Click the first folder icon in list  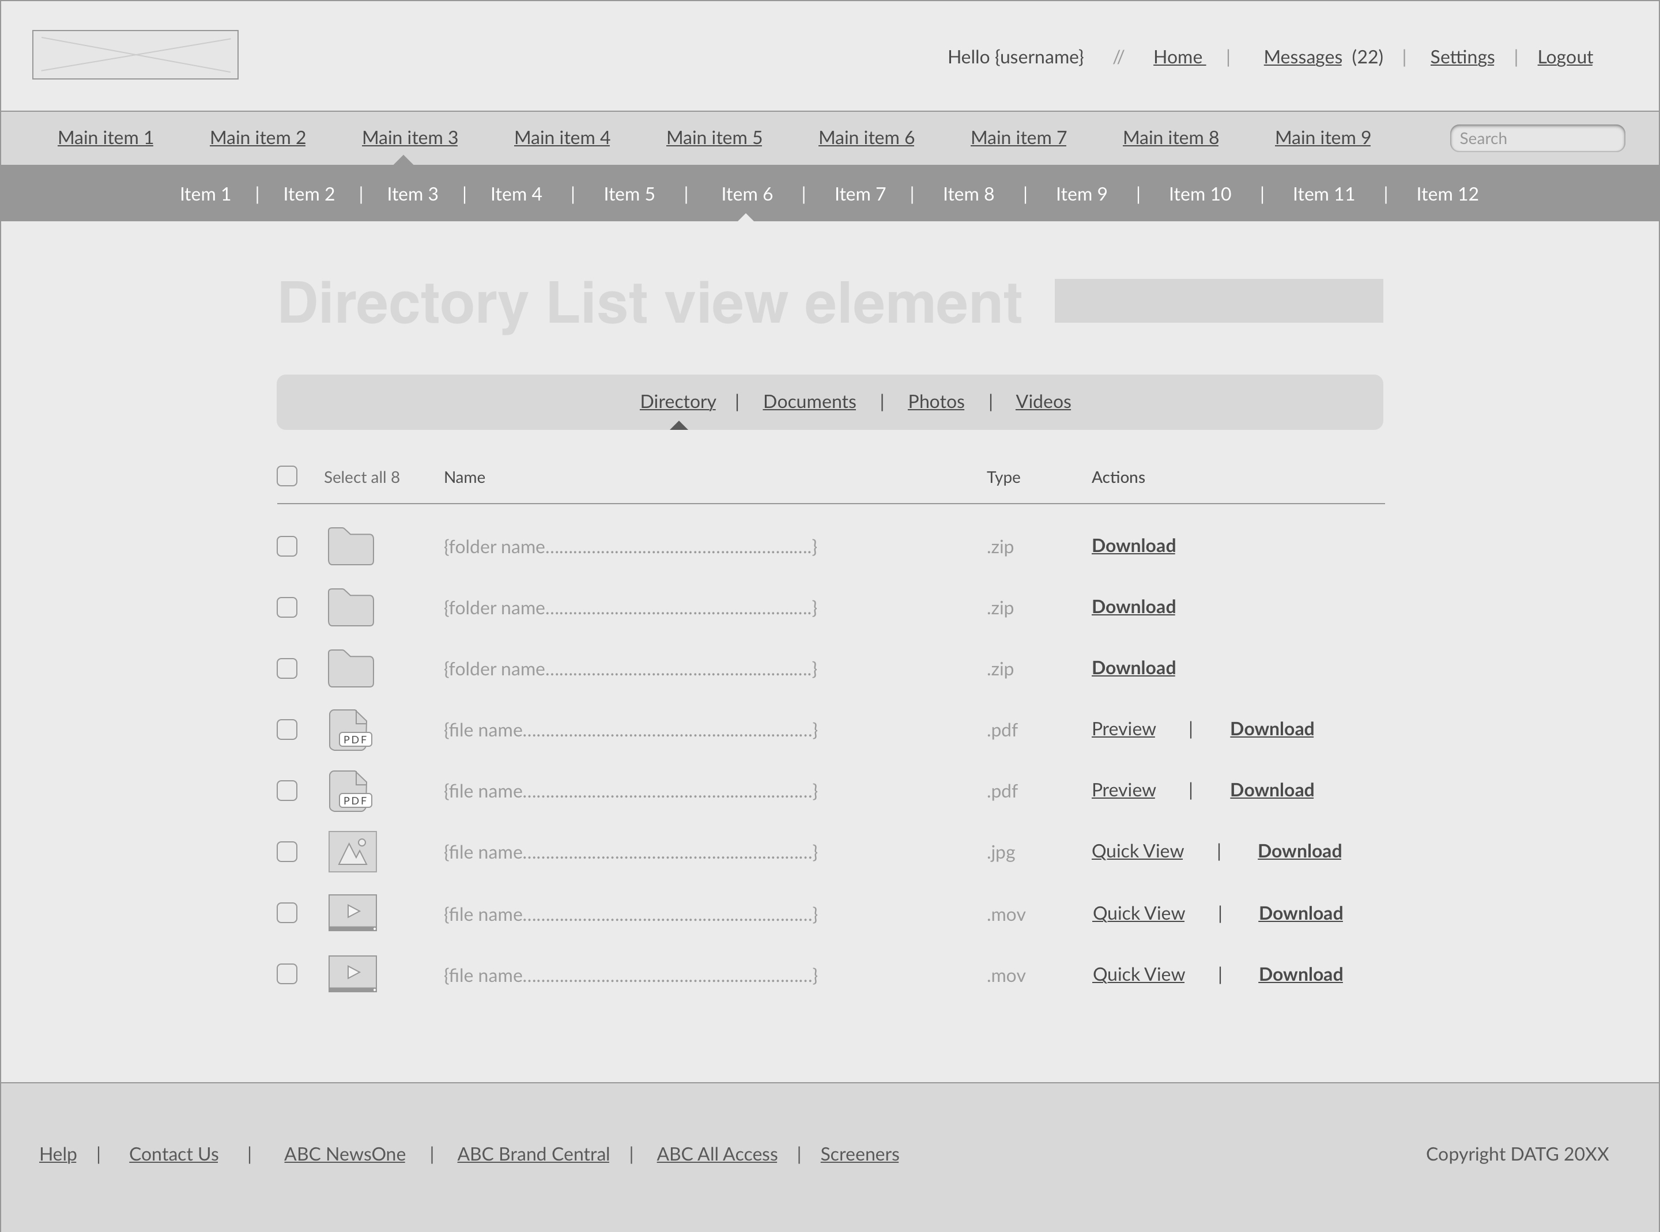coord(350,547)
